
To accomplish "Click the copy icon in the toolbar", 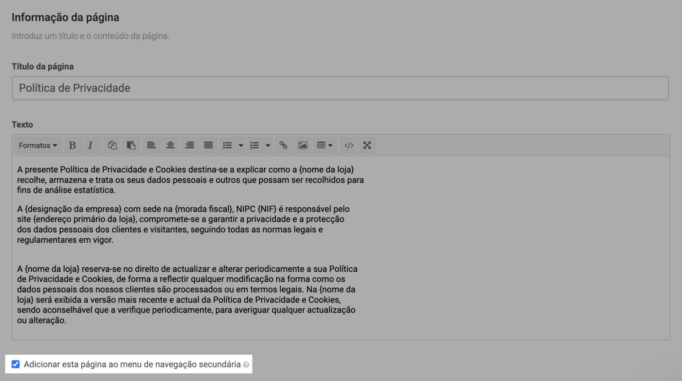I will click(x=112, y=145).
